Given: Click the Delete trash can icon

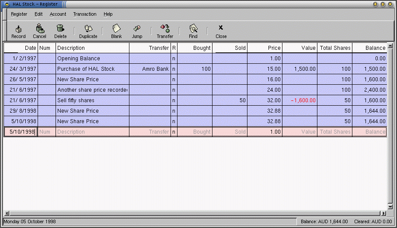Looking at the screenshot, I should point(60,28).
